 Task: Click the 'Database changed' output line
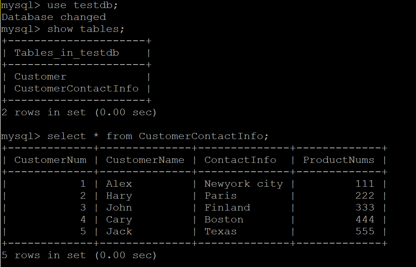54,17
